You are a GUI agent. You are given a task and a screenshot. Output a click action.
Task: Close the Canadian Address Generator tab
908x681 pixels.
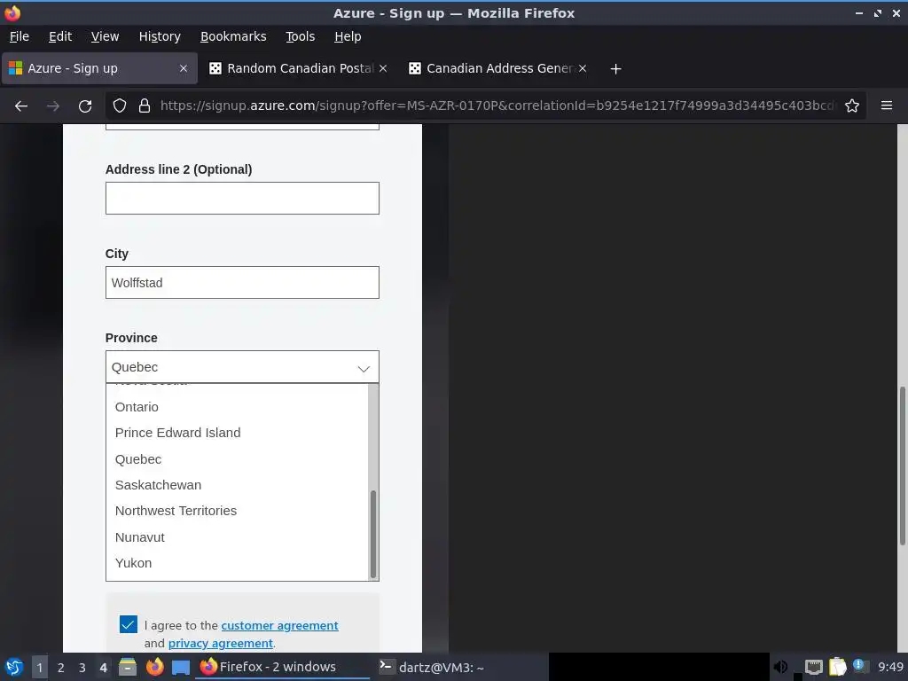click(x=583, y=68)
